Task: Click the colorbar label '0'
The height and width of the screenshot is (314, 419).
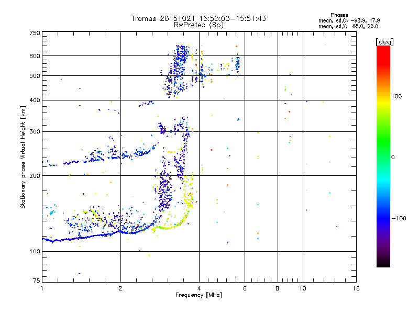Action: (393, 158)
